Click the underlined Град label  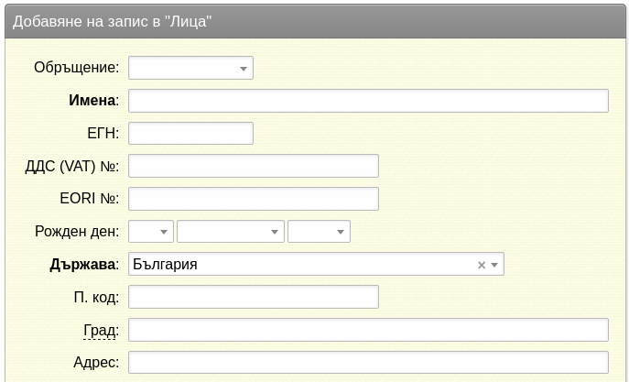pos(101,331)
